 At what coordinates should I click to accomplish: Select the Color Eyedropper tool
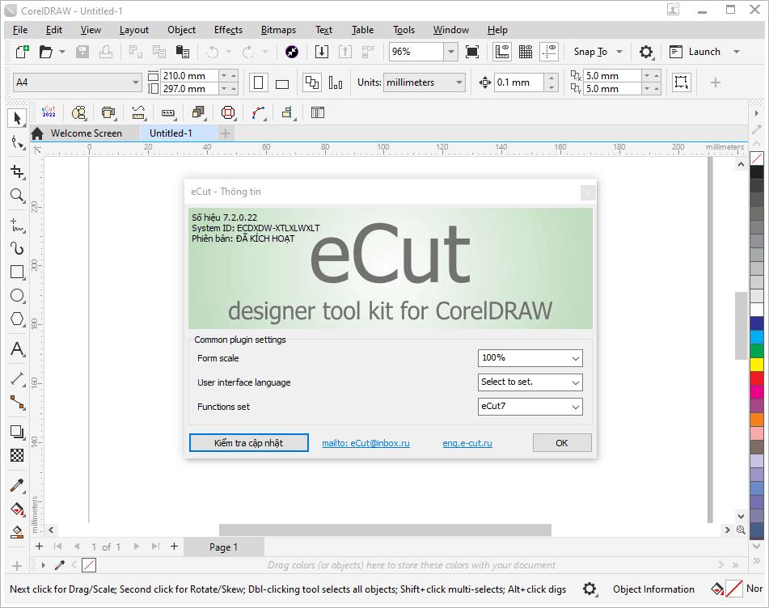(x=16, y=485)
